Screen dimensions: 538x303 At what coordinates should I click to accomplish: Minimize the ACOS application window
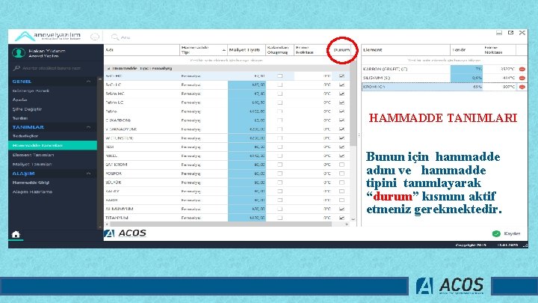click(499, 33)
